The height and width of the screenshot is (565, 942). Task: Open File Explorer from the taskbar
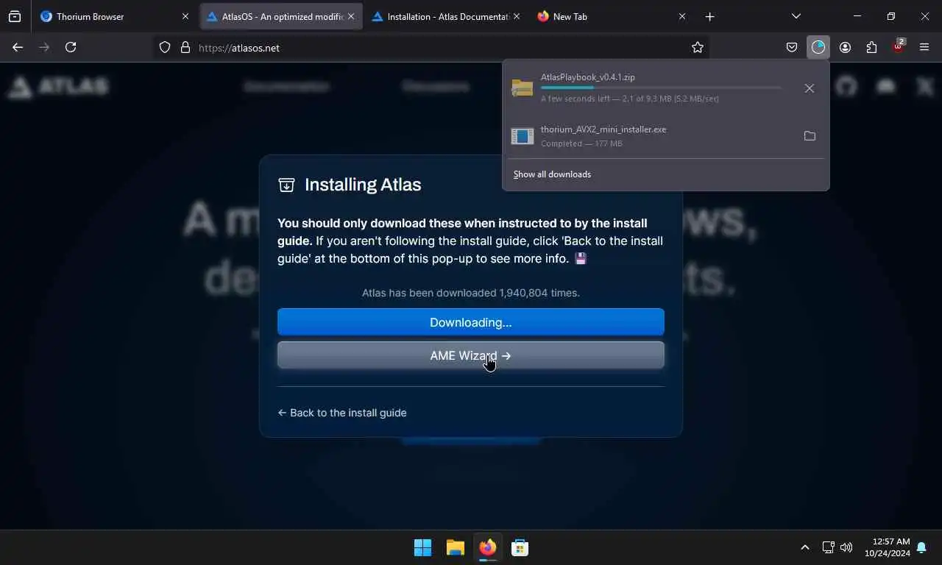coord(455,547)
